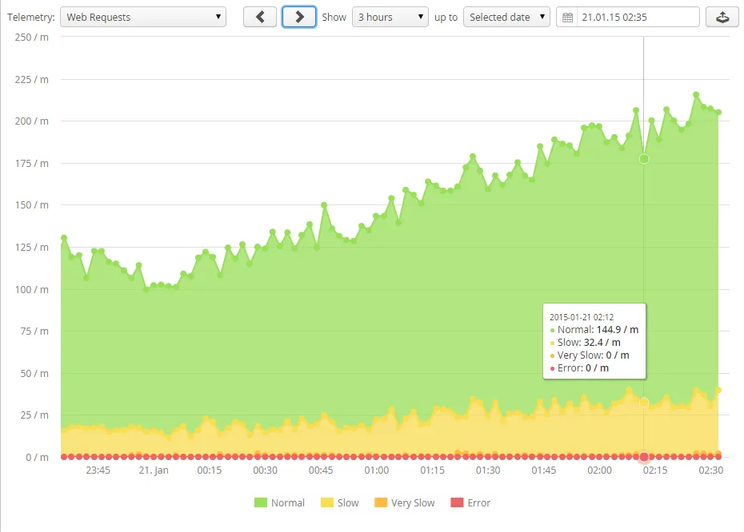The height and width of the screenshot is (532, 744).
Task: Open the Telemetry Web Requests dropdown
Action: tap(143, 17)
